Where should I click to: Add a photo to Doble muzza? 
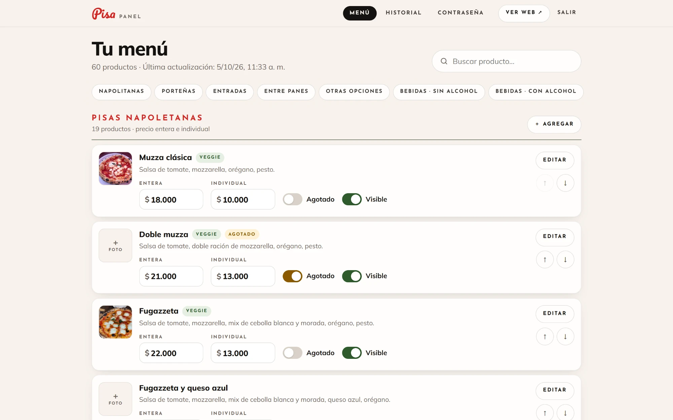tap(115, 246)
